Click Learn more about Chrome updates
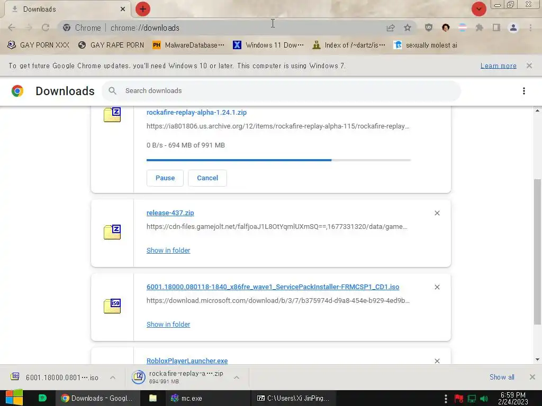The width and height of the screenshot is (542, 406). [499, 66]
